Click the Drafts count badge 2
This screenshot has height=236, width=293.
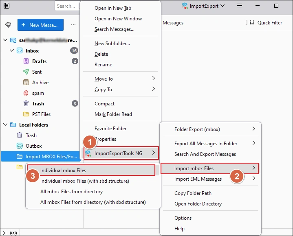tap(75, 61)
